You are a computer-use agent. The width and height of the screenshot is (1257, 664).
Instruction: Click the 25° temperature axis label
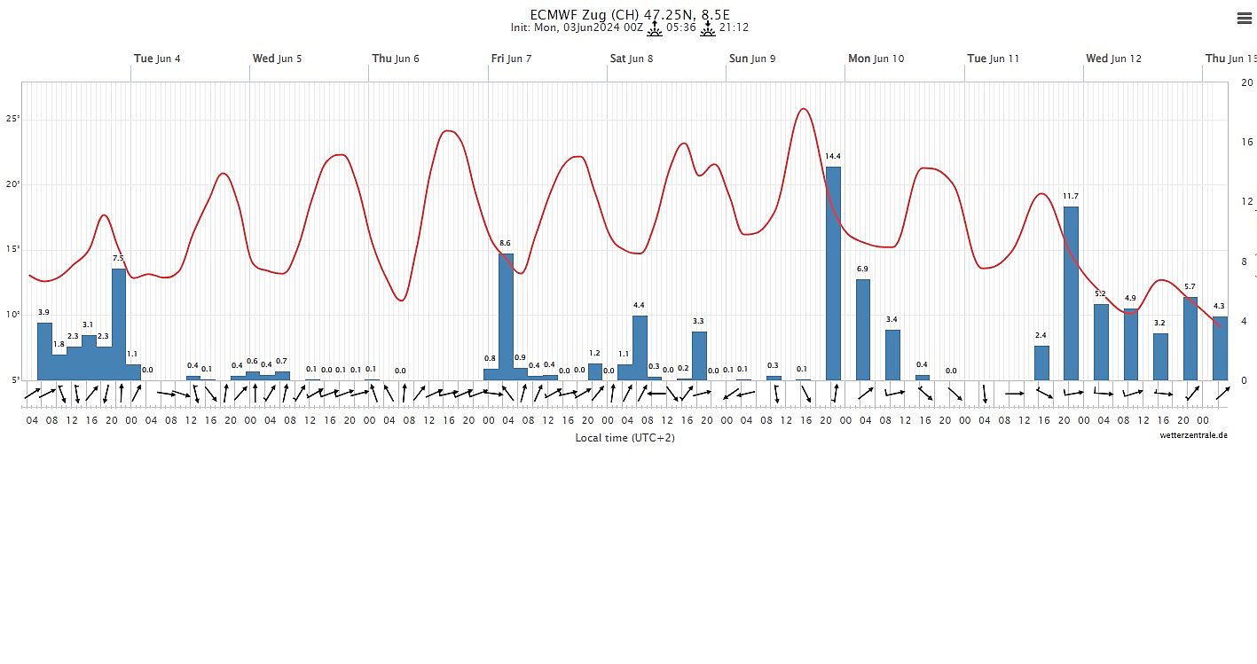click(x=12, y=119)
